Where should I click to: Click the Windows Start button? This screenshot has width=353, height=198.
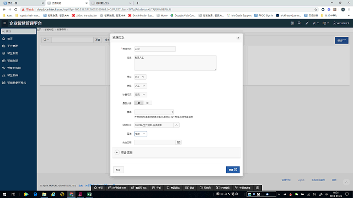coord(4,194)
